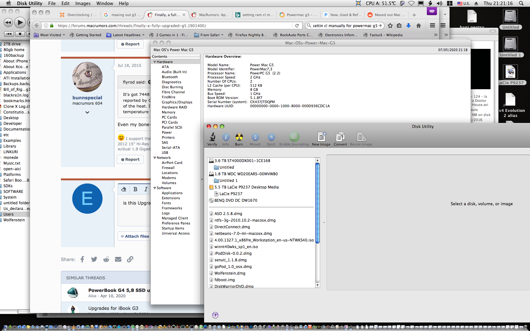Bookmark this page with the star icon
This screenshot has width=530, height=331.
pyautogui.click(x=390, y=26)
